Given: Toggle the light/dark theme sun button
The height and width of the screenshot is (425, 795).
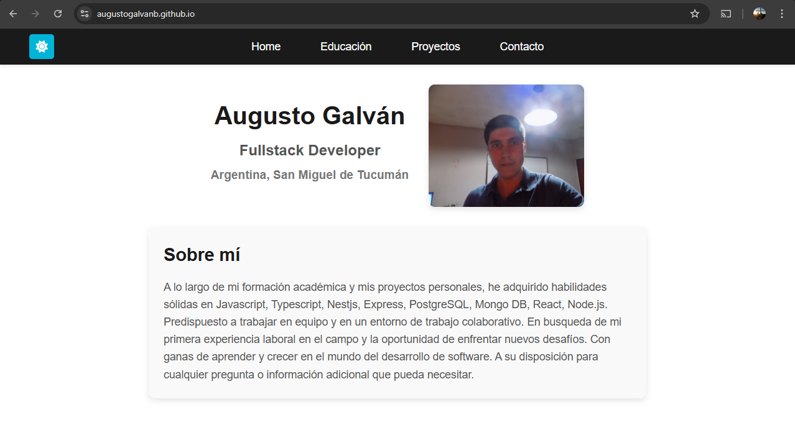Looking at the screenshot, I should point(42,47).
